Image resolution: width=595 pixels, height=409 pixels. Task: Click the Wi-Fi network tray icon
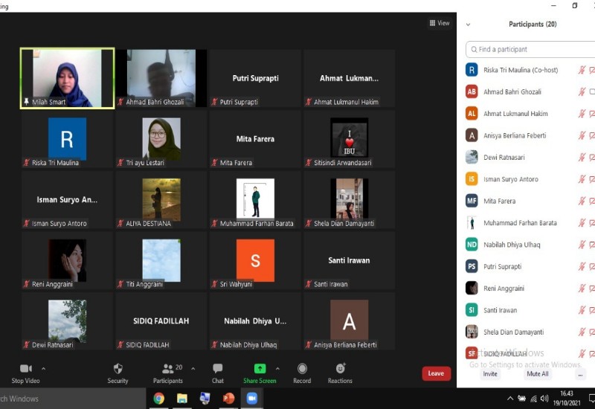click(533, 399)
